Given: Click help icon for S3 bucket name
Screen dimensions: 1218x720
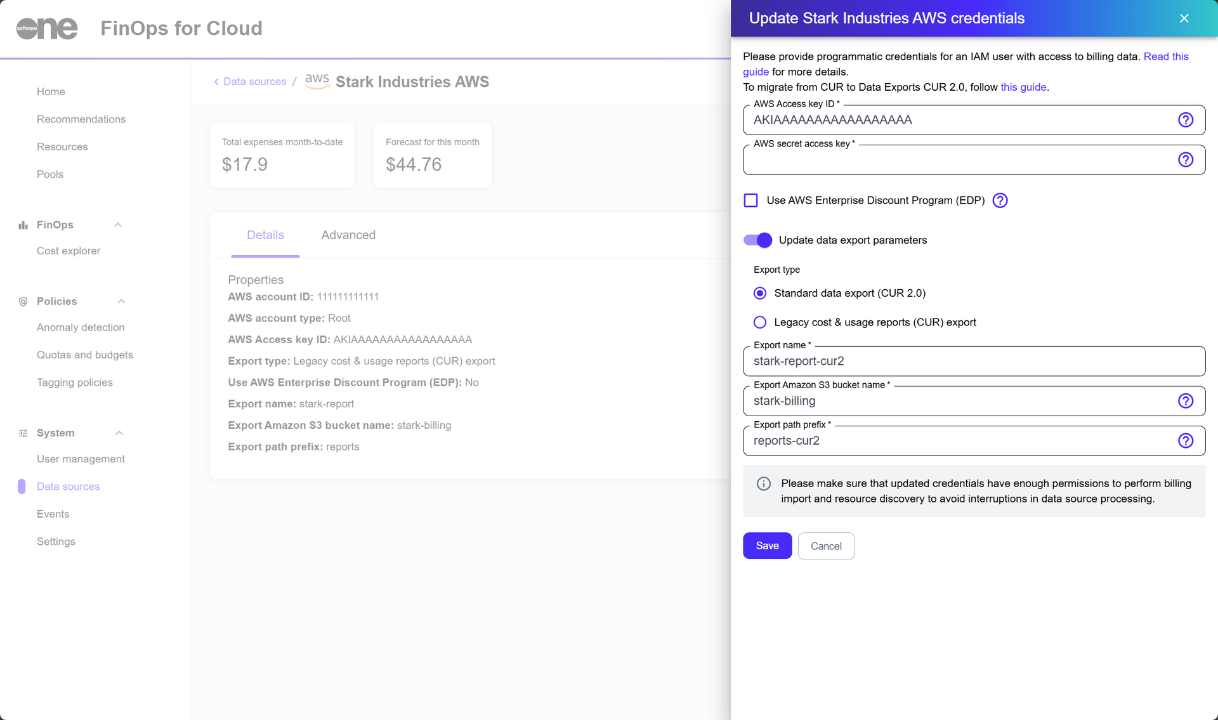Looking at the screenshot, I should tap(1185, 401).
